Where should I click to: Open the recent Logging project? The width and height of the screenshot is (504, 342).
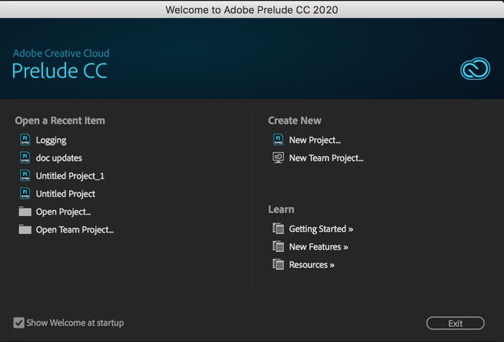click(x=51, y=140)
